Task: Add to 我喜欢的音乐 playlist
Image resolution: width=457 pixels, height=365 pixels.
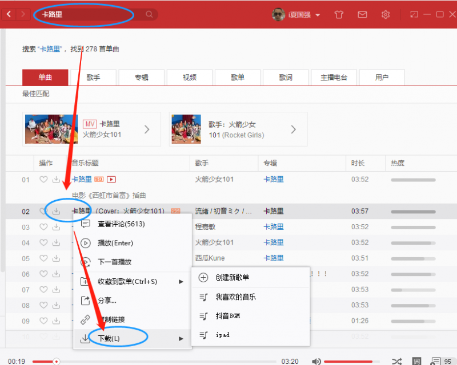Action: 251,297
